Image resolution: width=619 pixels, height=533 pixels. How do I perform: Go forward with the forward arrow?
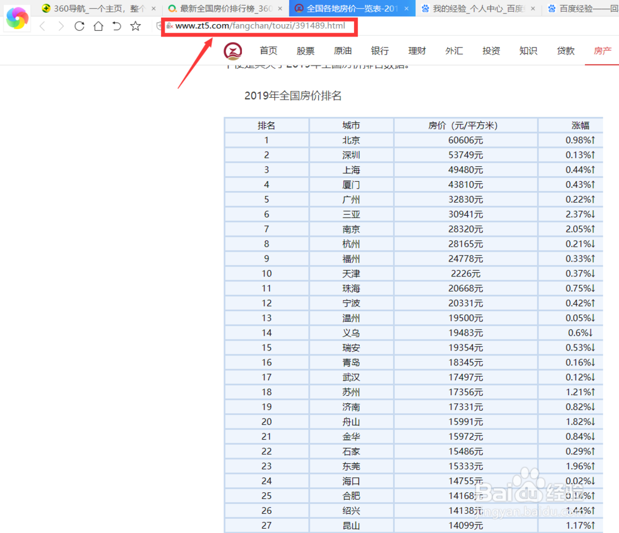pyautogui.click(x=61, y=27)
